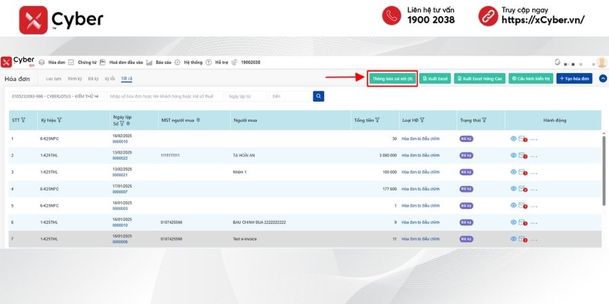609x304 pixels.
Task: Open more actions in BAU CHINH SUA row
Action: click(534, 223)
